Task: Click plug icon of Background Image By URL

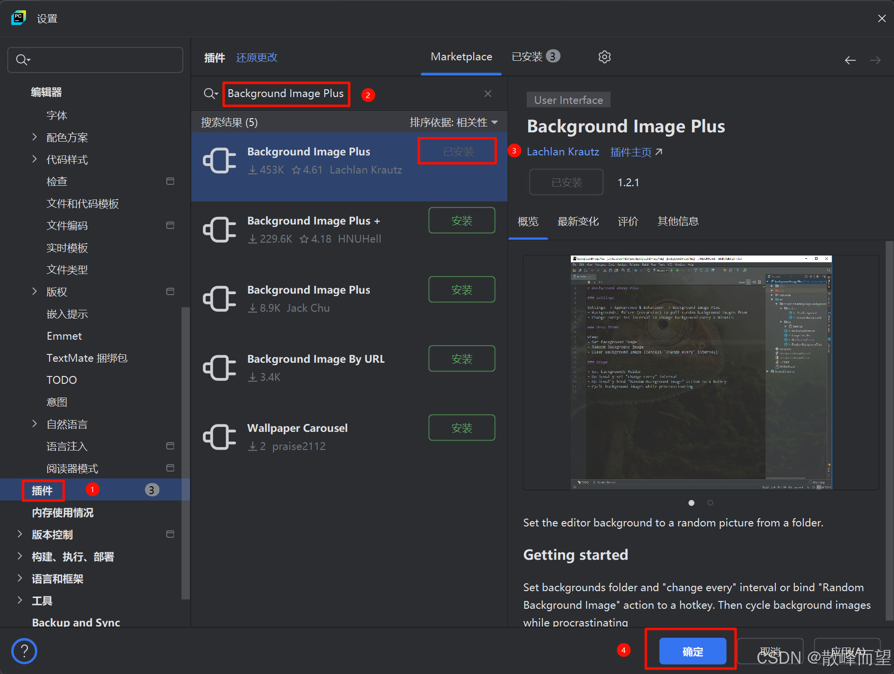Action: (220, 368)
